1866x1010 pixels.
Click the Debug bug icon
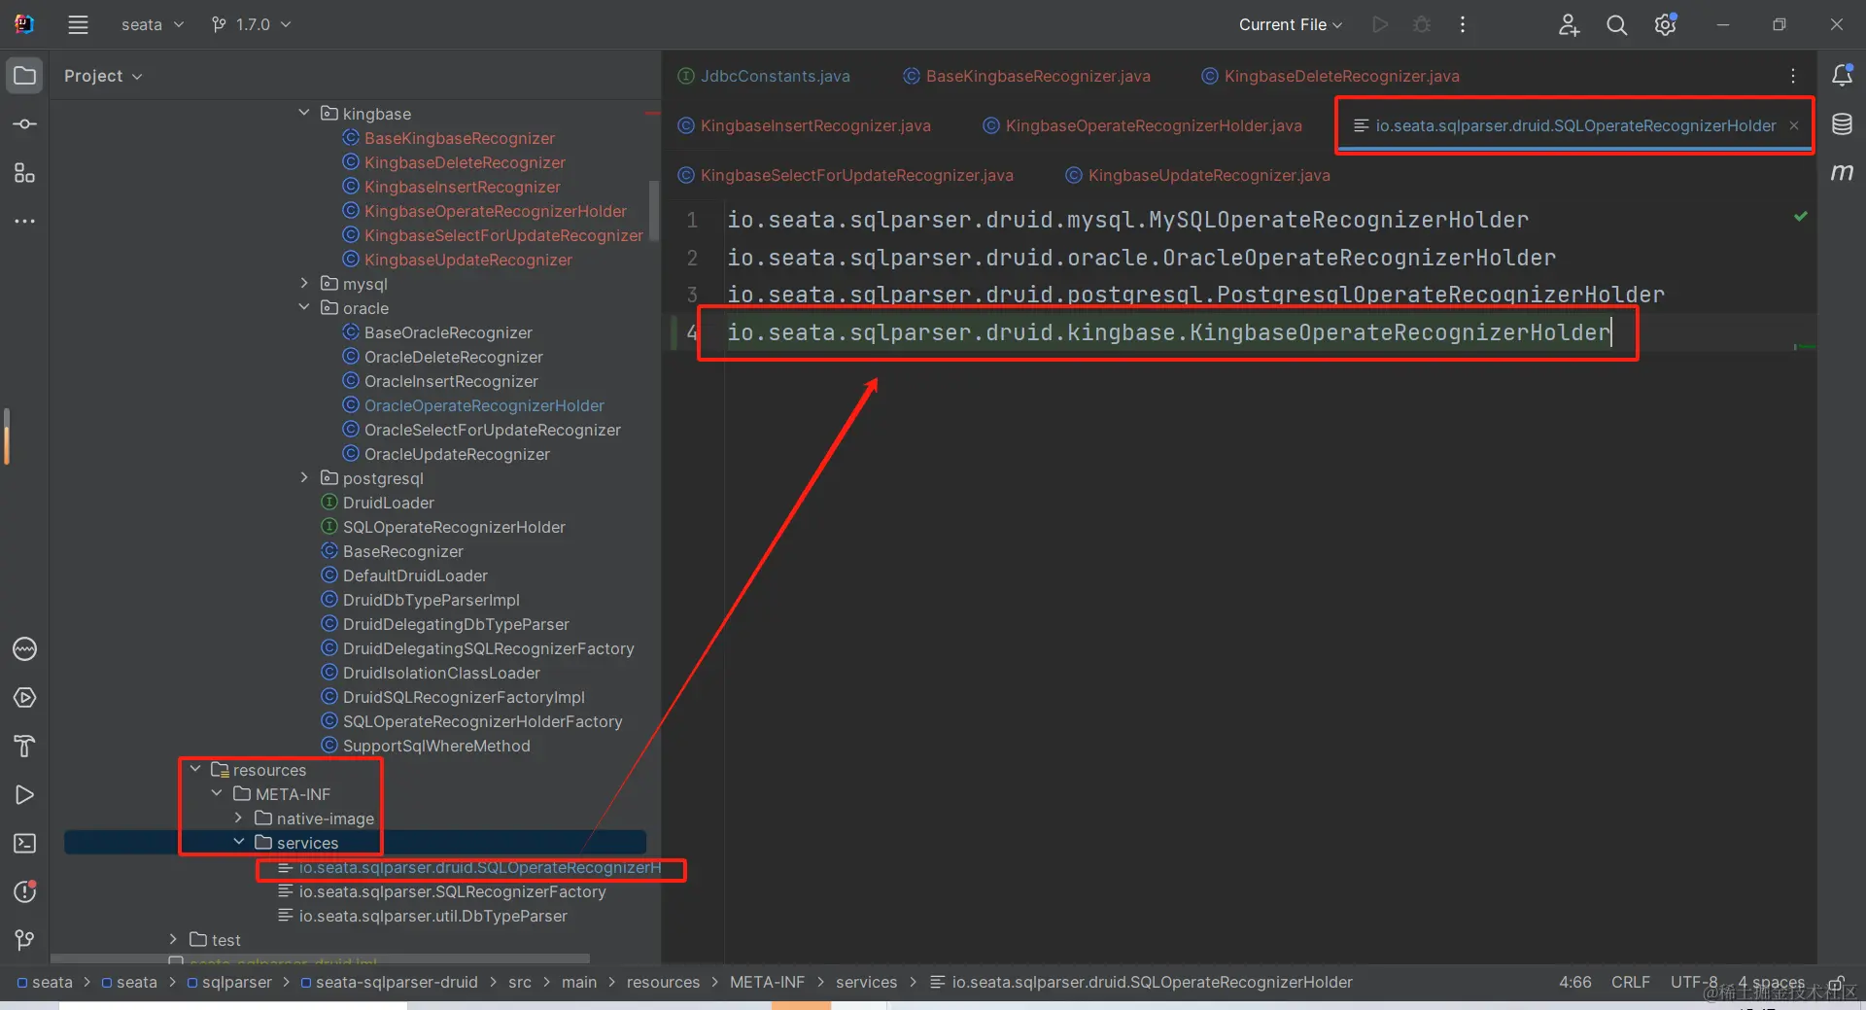click(x=1422, y=25)
